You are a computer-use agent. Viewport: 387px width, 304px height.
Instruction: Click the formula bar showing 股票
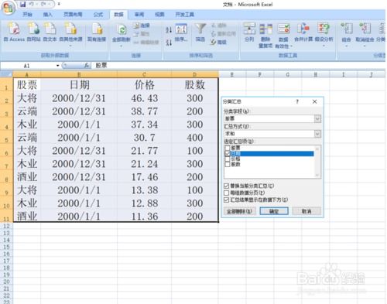click(238, 66)
